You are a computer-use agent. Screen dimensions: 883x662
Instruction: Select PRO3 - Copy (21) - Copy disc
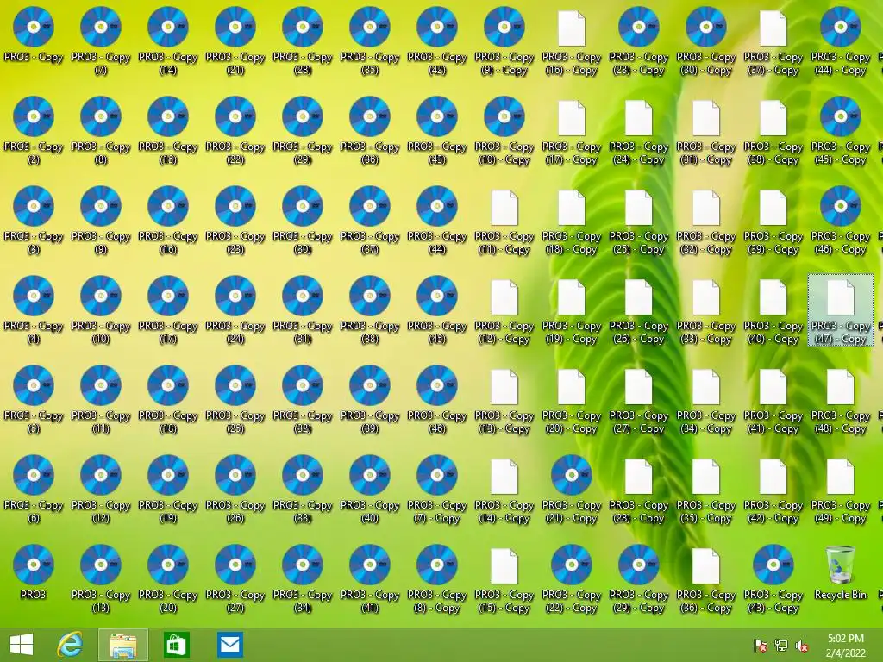[572, 475]
